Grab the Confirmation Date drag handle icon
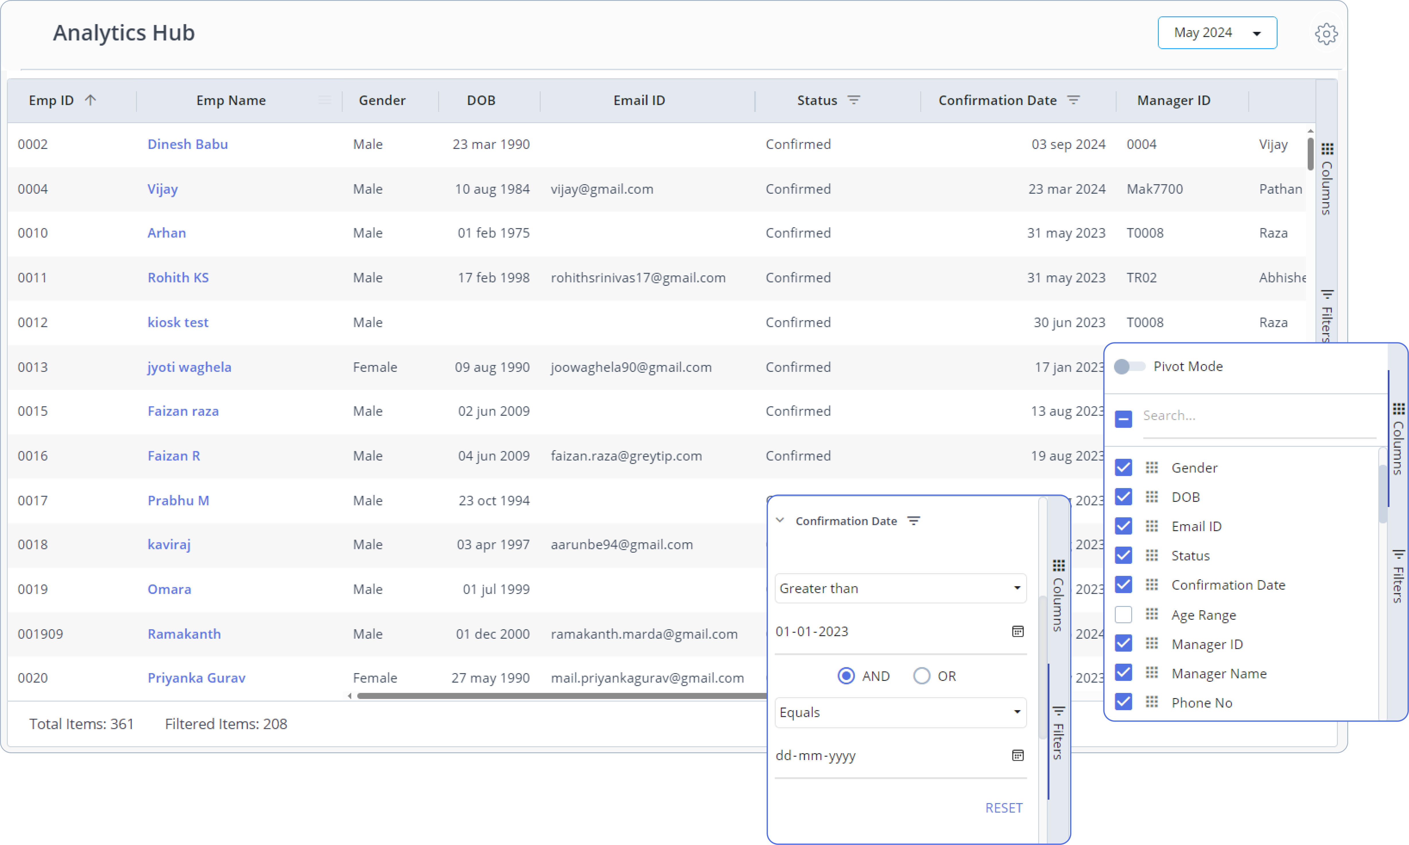1409x845 pixels. 1152,585
